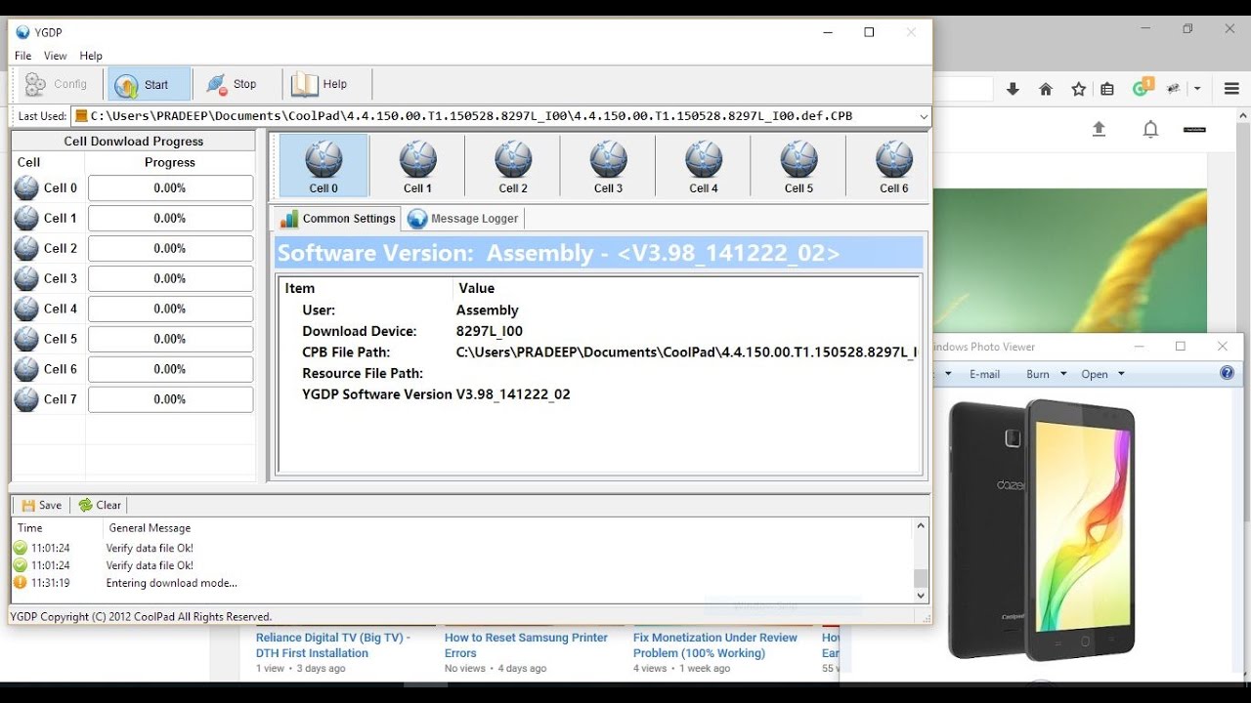Select the Cell 6 globe icon
The image size is (1251, 703).
coord(894,160)
